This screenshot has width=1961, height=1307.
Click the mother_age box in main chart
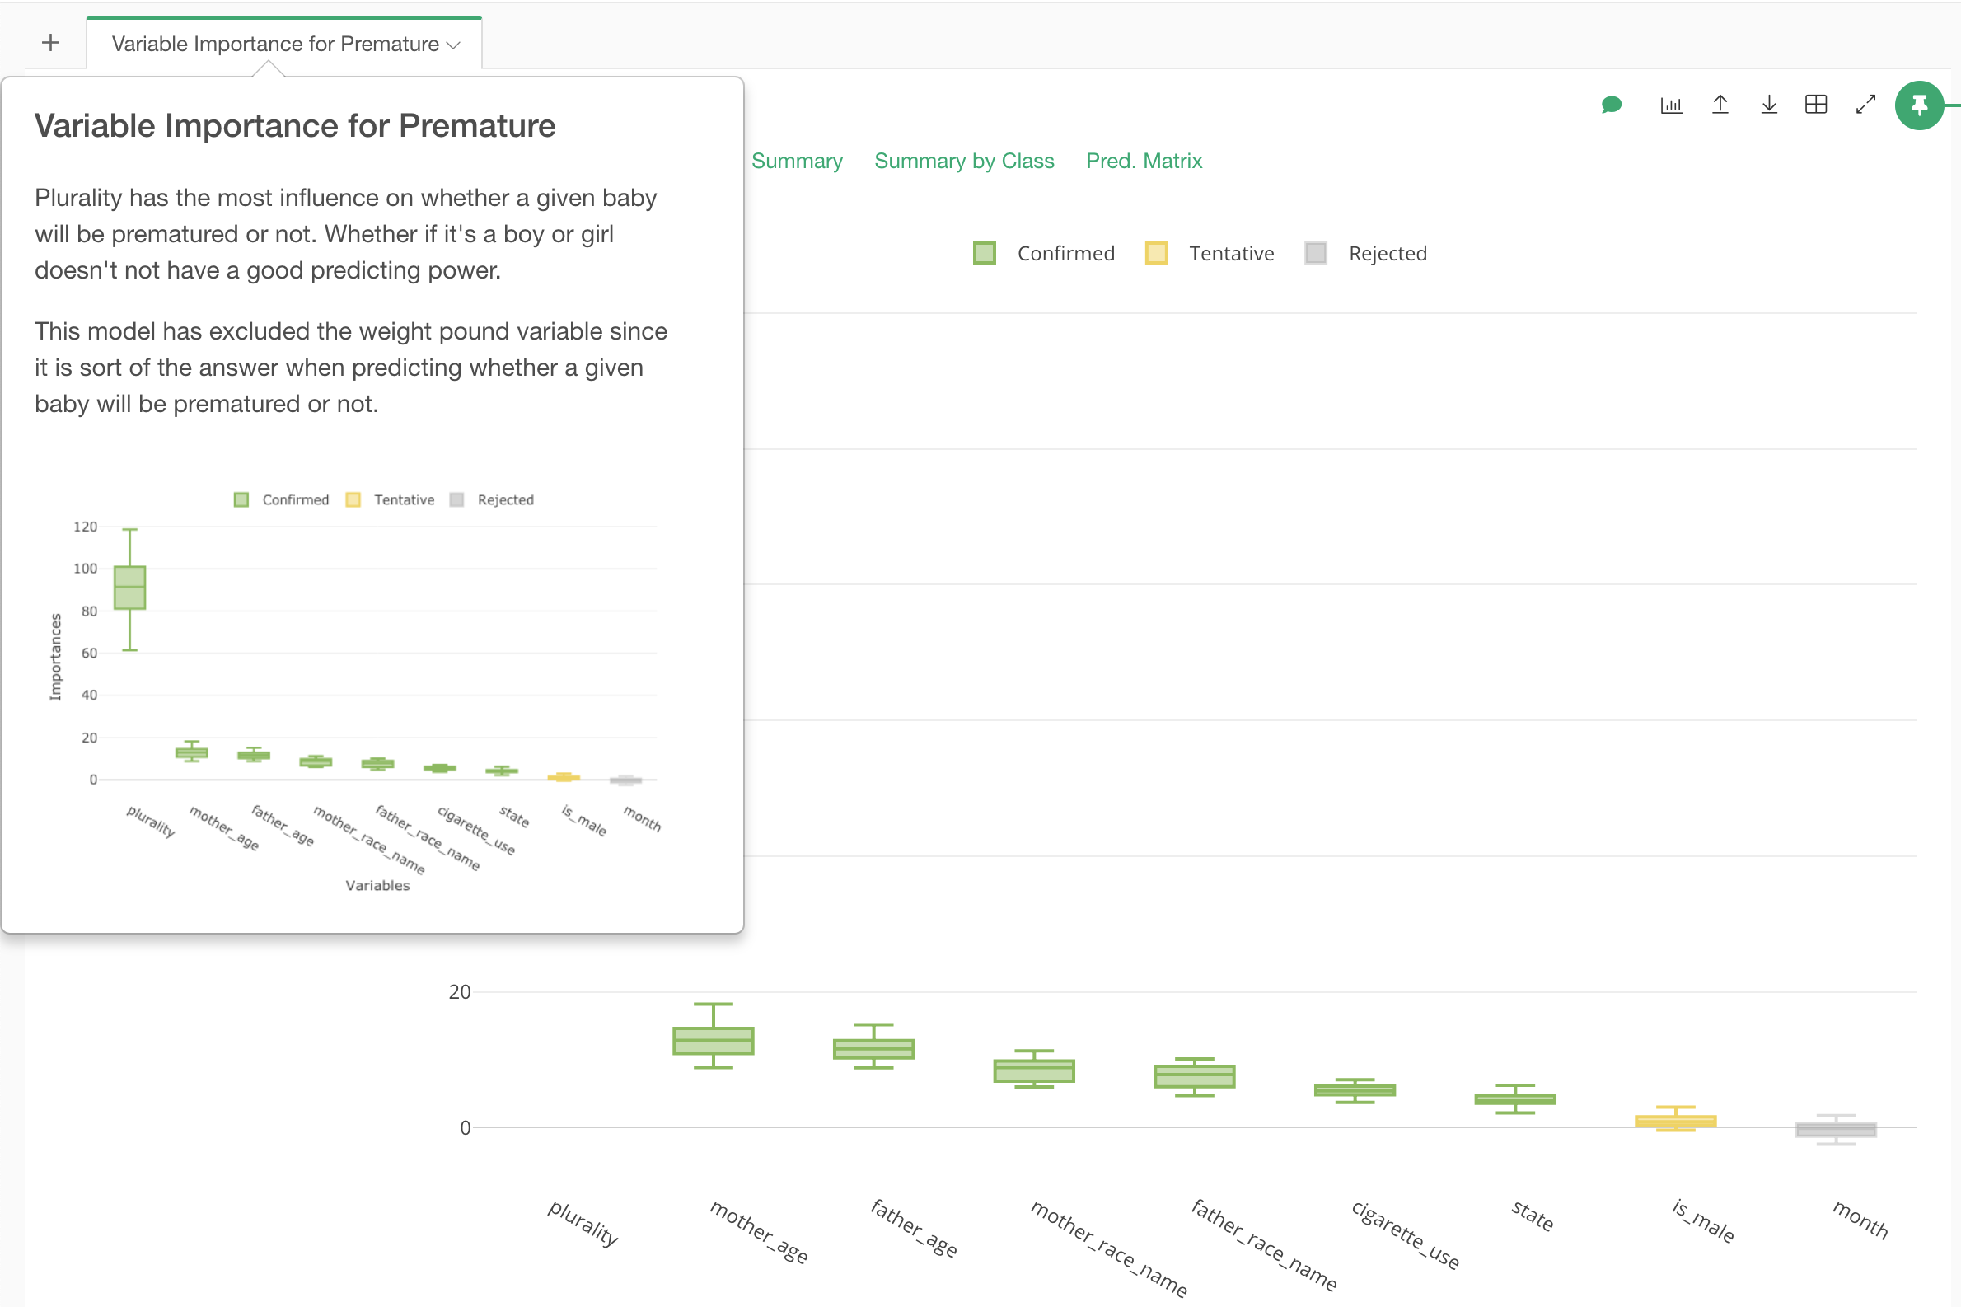pos(714,1041)
